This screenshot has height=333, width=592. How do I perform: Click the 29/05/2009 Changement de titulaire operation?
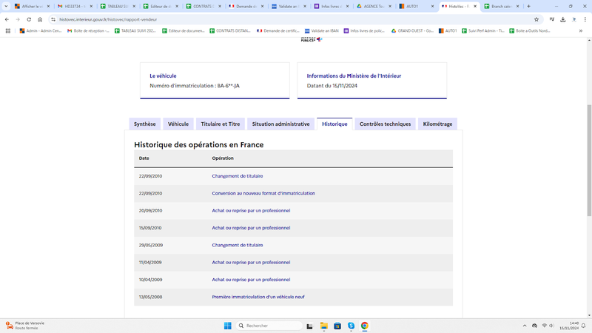[237, 245]
